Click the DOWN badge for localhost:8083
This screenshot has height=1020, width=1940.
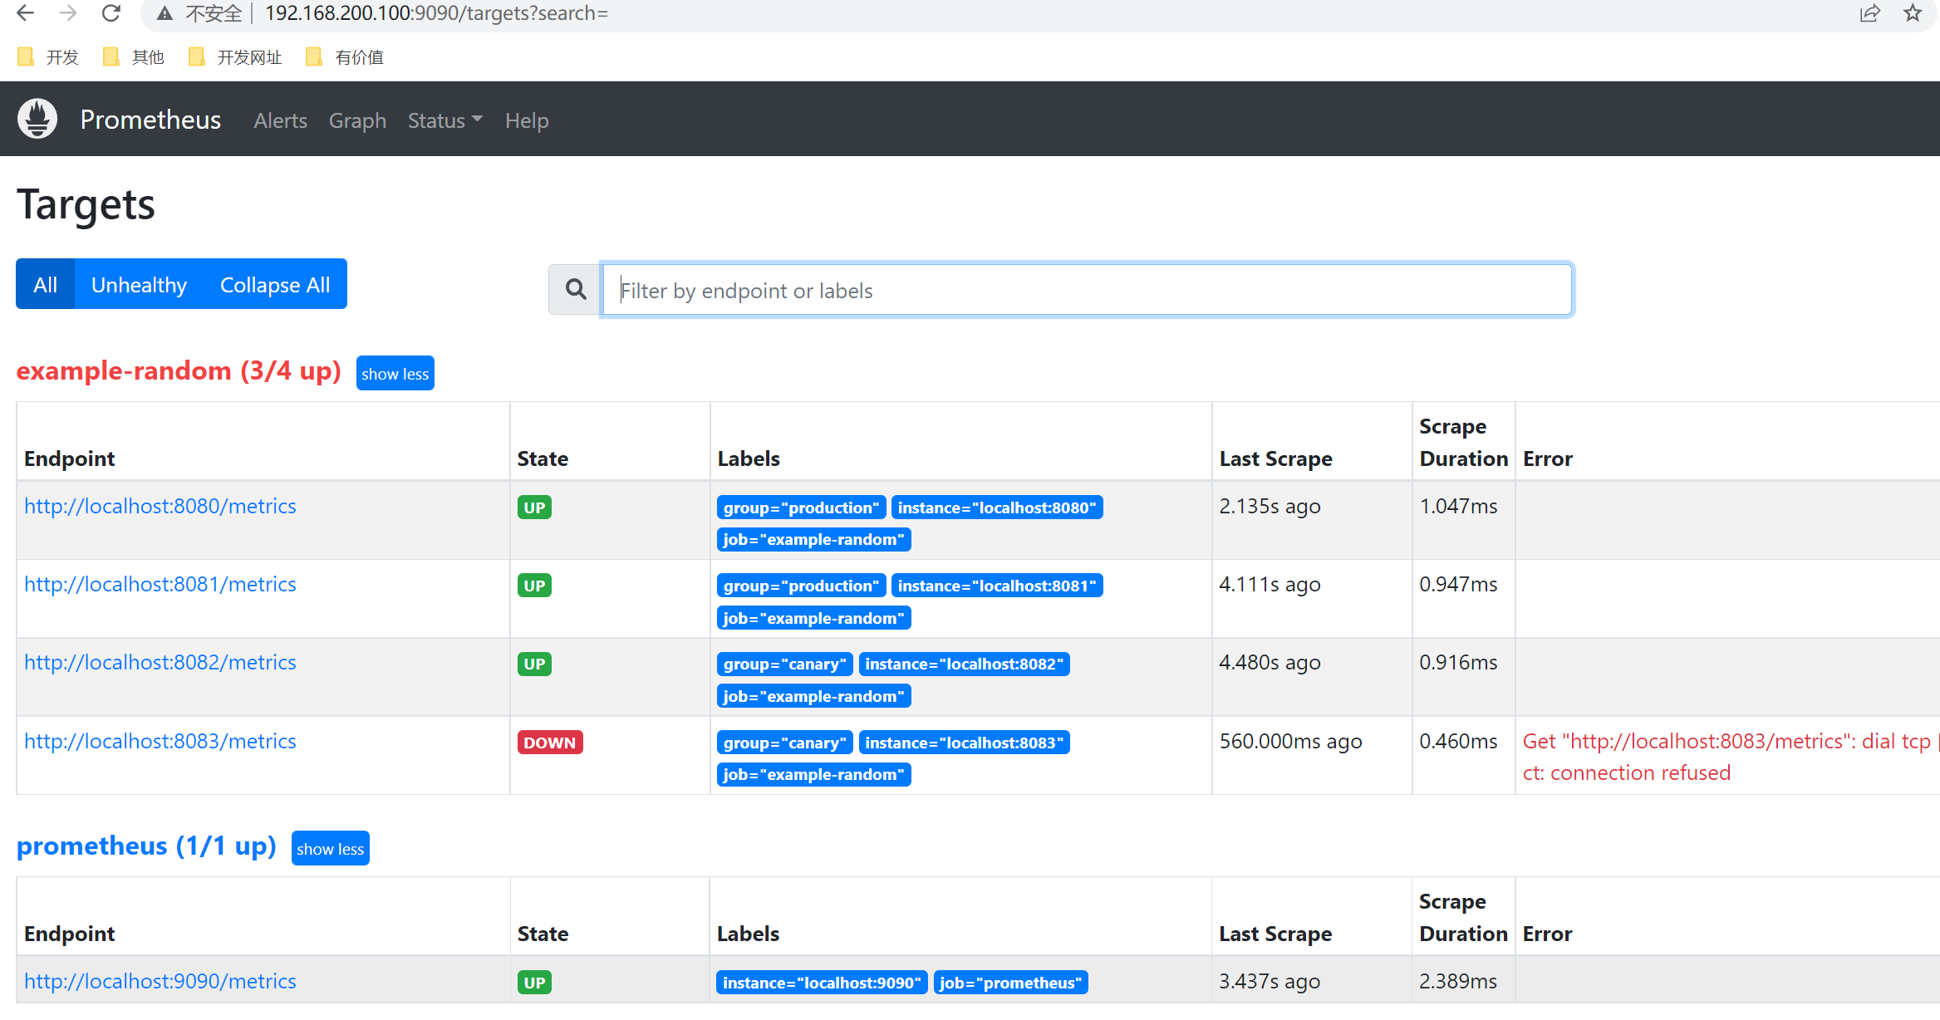(x=550, y=743)
